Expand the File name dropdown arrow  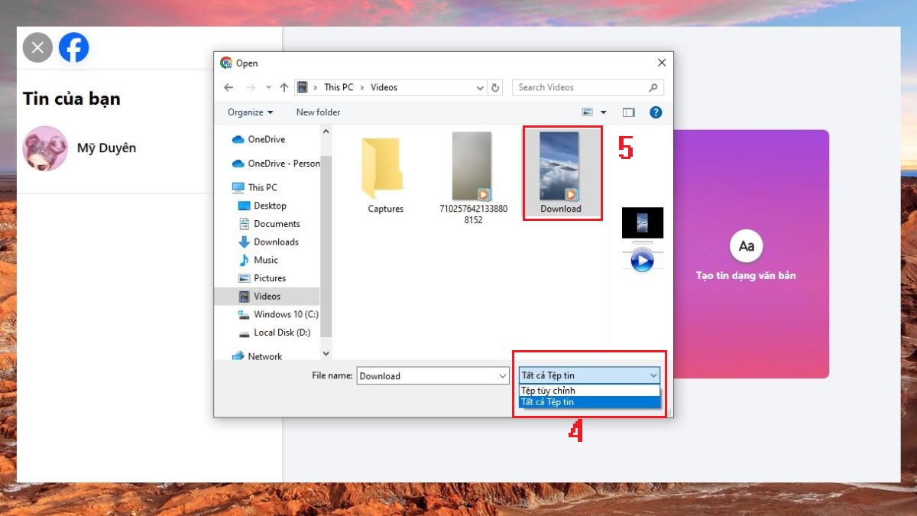pos(503,376)
